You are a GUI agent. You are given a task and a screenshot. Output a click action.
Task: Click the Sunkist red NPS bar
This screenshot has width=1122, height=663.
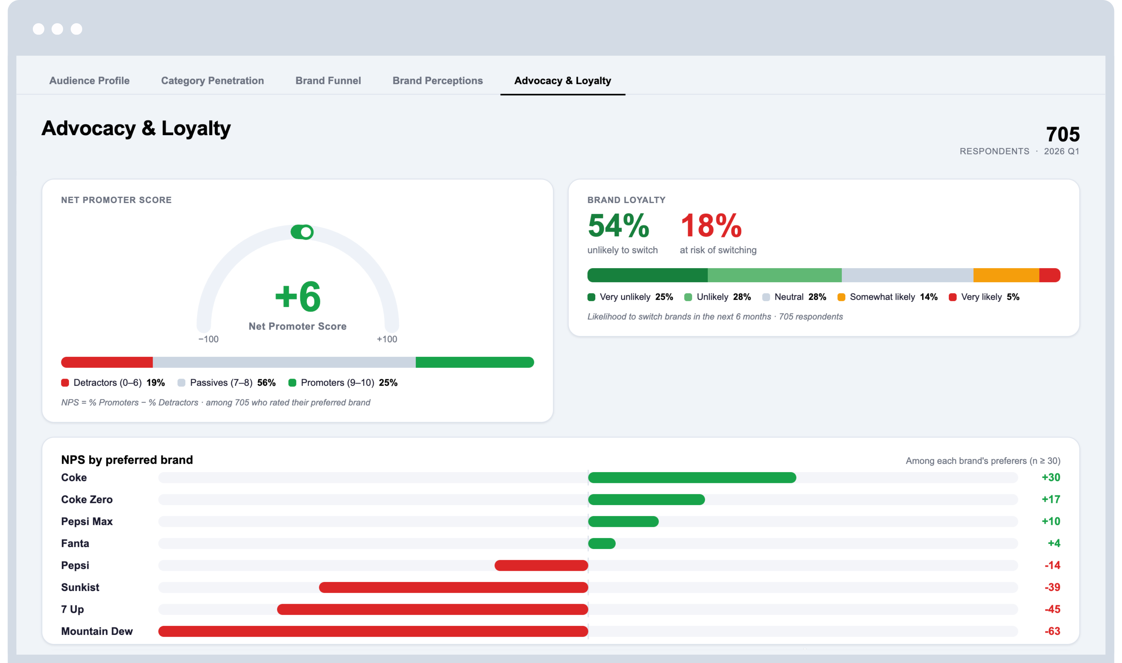pyautogui.click(x=453, y=587)
